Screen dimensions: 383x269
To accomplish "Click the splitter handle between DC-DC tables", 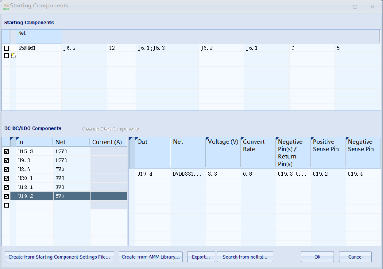I will pyautogui.click(x=128, y=192).
